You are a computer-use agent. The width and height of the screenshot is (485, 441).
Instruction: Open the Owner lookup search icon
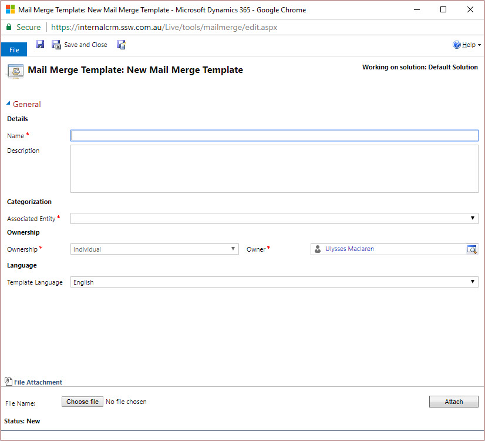[471, 249]
